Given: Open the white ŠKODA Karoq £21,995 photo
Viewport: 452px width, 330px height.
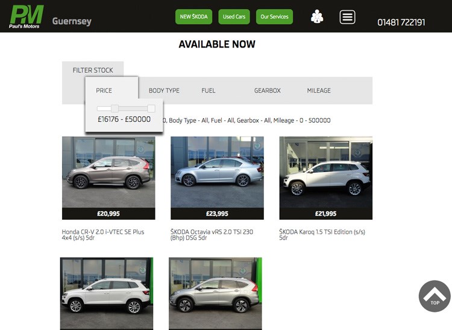Looking at the screenshot, I should [x=325, y=172].
